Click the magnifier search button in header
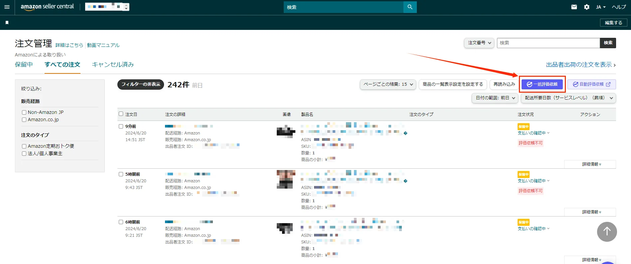The width and height of the screenshot is (631, 264). [410, 7]
